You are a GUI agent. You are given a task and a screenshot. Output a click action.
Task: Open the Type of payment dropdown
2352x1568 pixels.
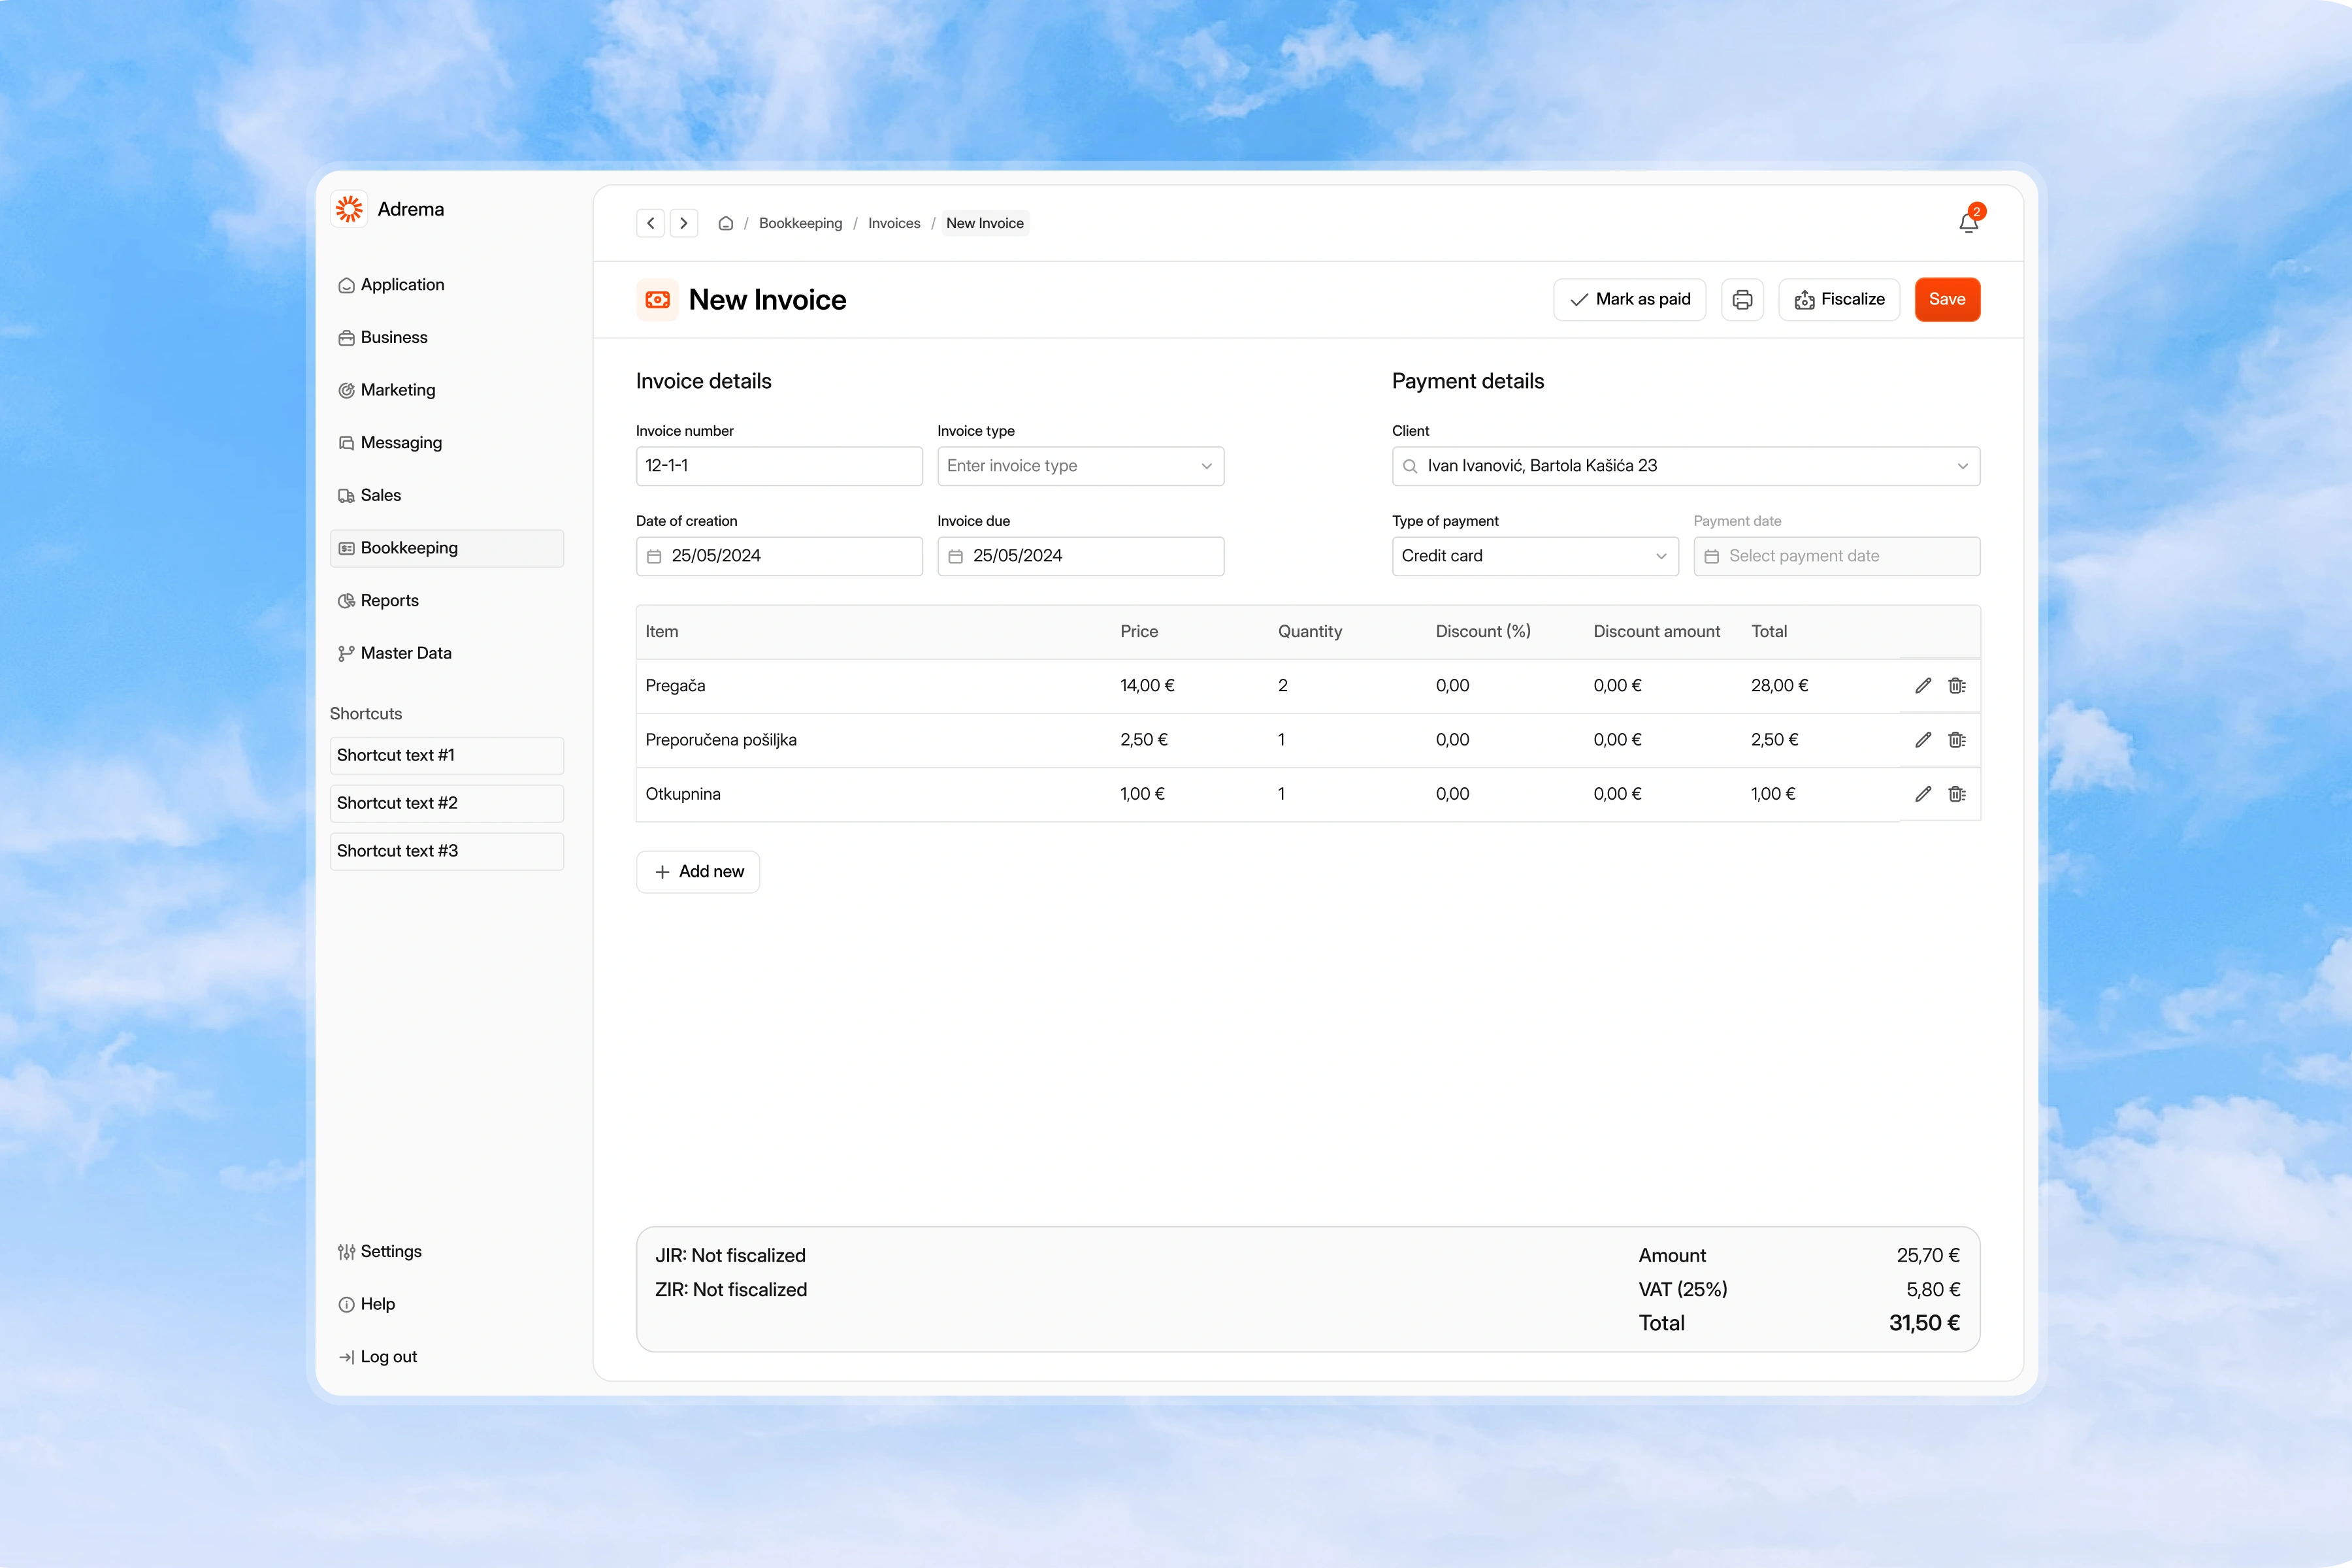1535,556
